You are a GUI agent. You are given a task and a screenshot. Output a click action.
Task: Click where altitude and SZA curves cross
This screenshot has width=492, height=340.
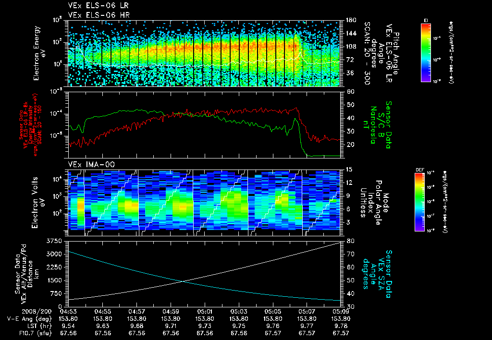coord(182,281)
